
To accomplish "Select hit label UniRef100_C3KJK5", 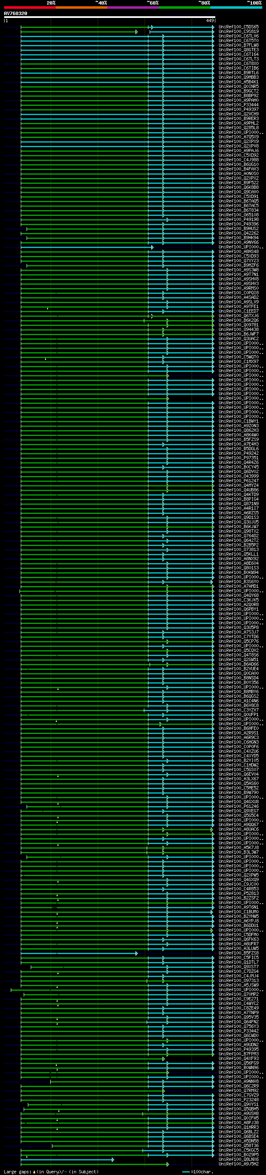I will [x=239, y=600].
